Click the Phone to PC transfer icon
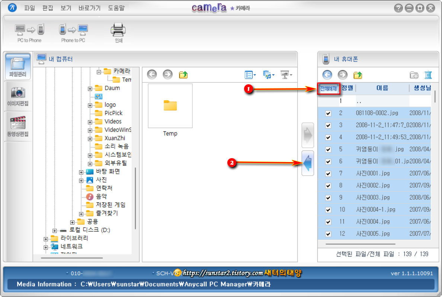Image resolution: width=442 pixels, height=297 pixels. (73, 30)
